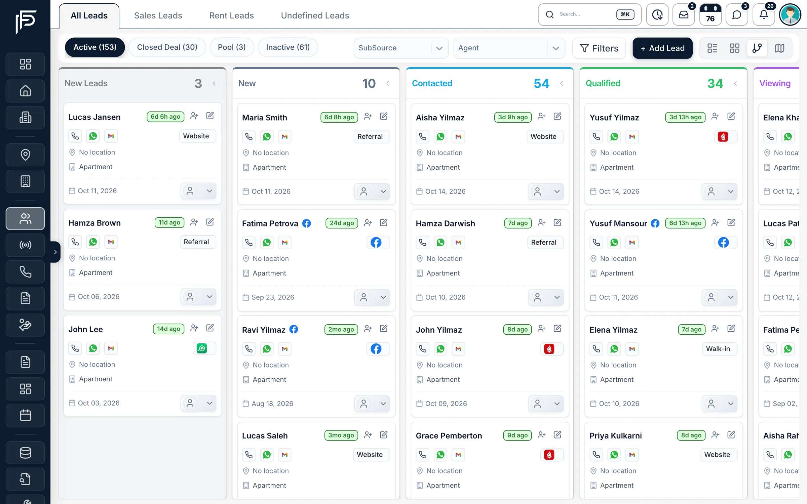Open the Filters button
The image size is (807, 504).
(x=599, y=48)
